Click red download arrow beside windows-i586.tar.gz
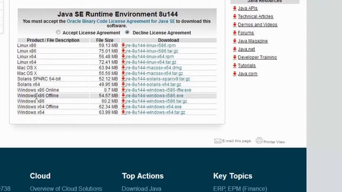Screen dimensions: 342x192 coord(123,101)
